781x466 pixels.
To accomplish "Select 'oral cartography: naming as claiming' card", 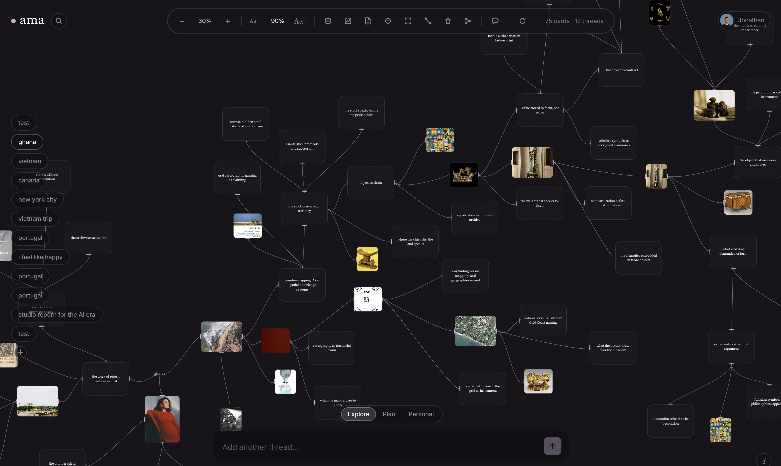I will click(237, 178).
